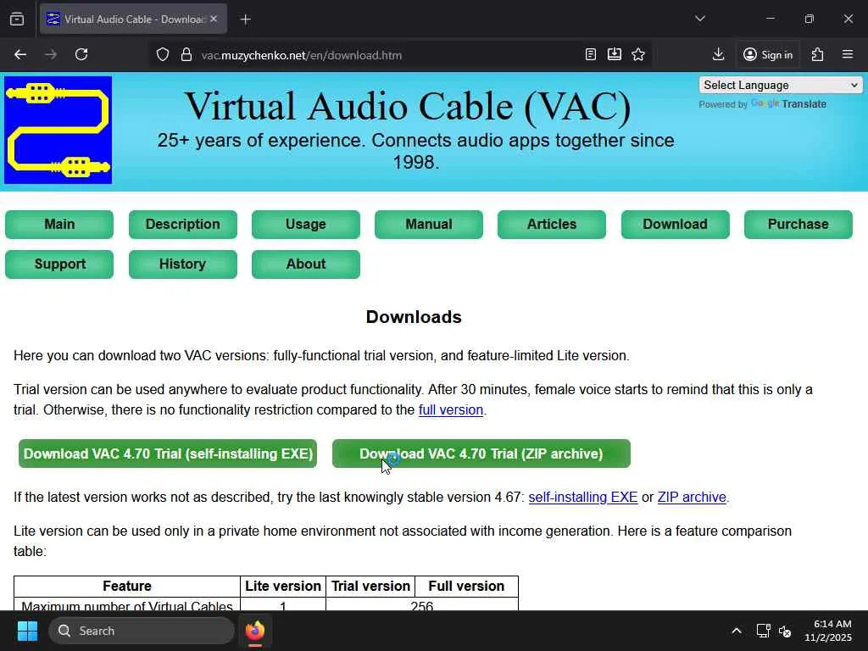Image resolution: width=868 pixels, height=651 pixels.
Task: Open the muted volume tray icon
Action: tap(785, 631)
